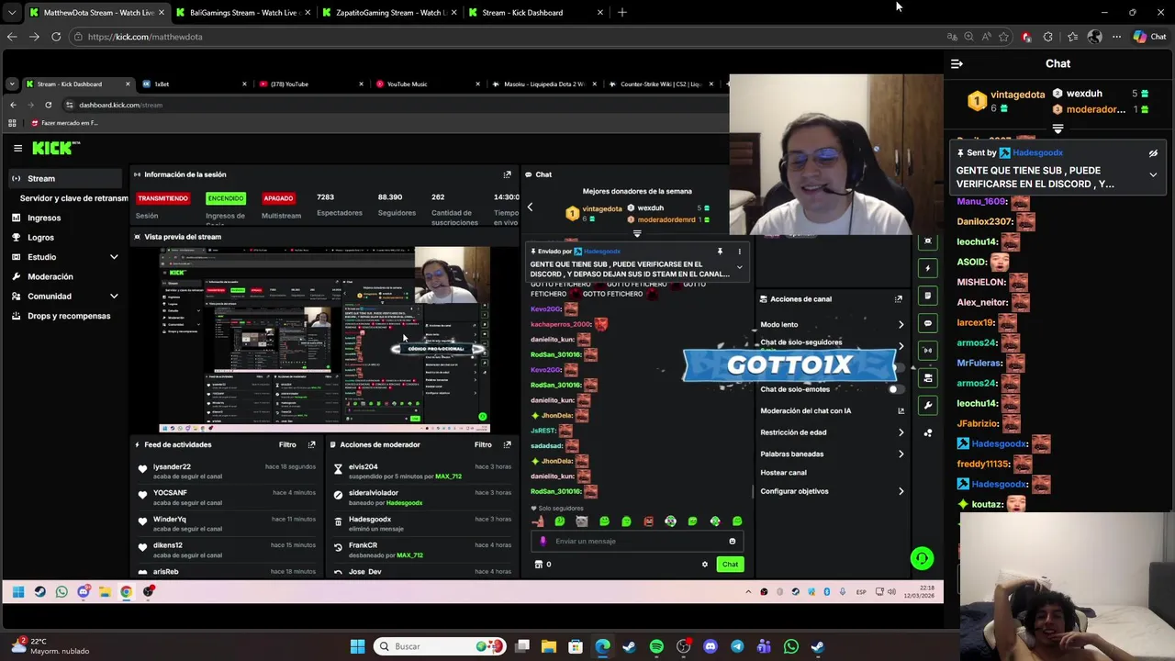
Task: Select Stream in the dashboard sidebar
Action: (64, 179)
